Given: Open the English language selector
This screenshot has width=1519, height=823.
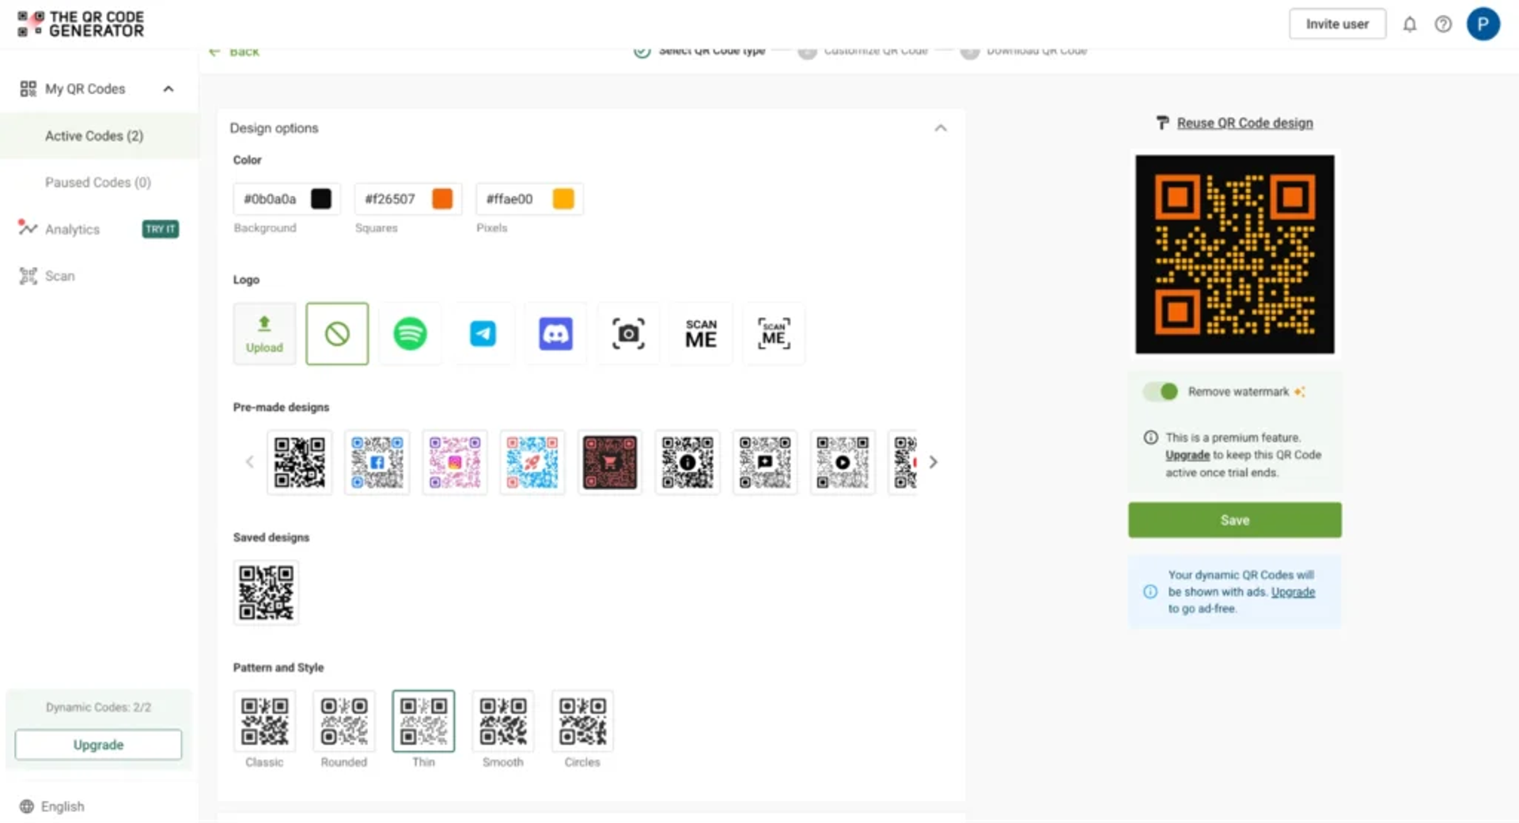Looking at the screenshot, I should click(x=52, y=806).
